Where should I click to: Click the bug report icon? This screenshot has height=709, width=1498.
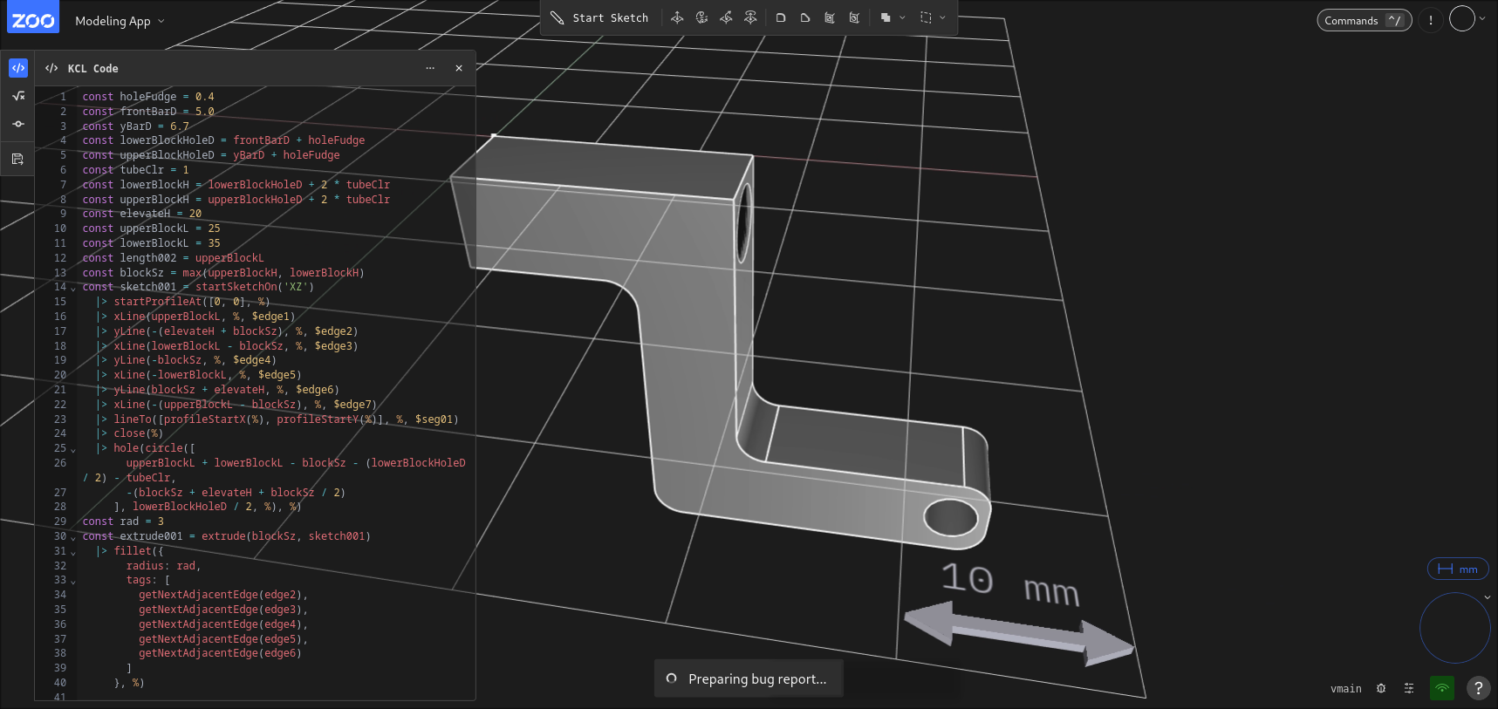1381,688
